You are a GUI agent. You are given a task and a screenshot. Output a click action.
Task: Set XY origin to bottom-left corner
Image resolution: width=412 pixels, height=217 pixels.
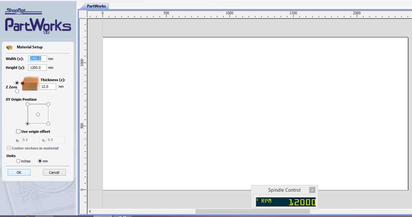27,124
